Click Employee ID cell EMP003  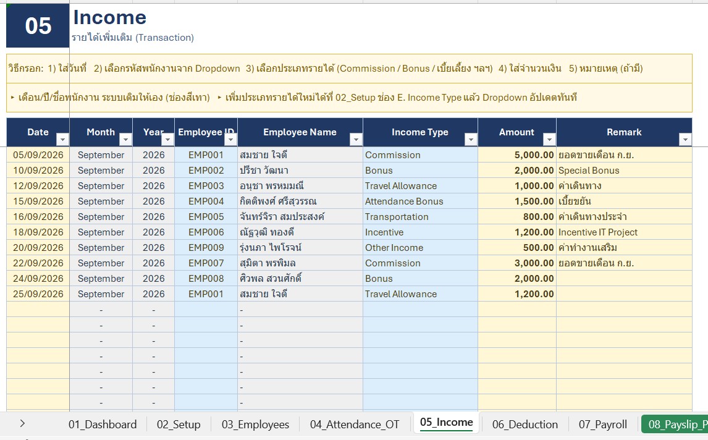[x=206, y=185]
